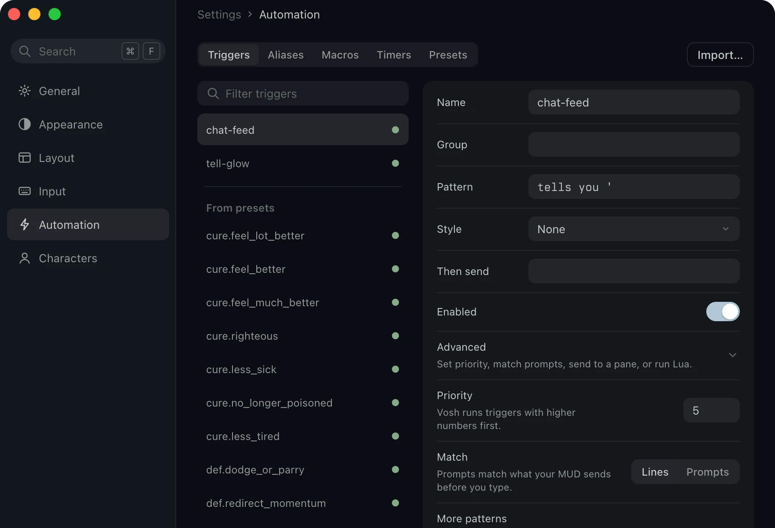Select the cure.less_tired trigger

point(303,436)
